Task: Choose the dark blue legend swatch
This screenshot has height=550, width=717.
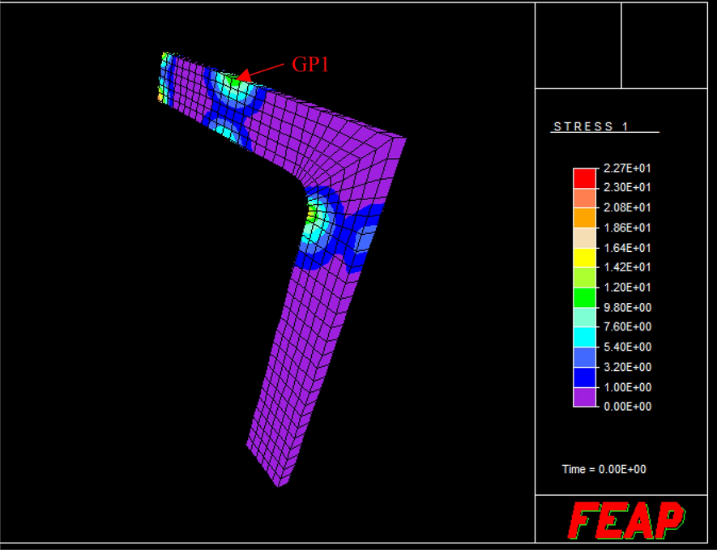Action: pyautogui.click(x=584, y=377)
